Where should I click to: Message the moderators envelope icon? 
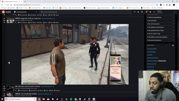[173, 45]
